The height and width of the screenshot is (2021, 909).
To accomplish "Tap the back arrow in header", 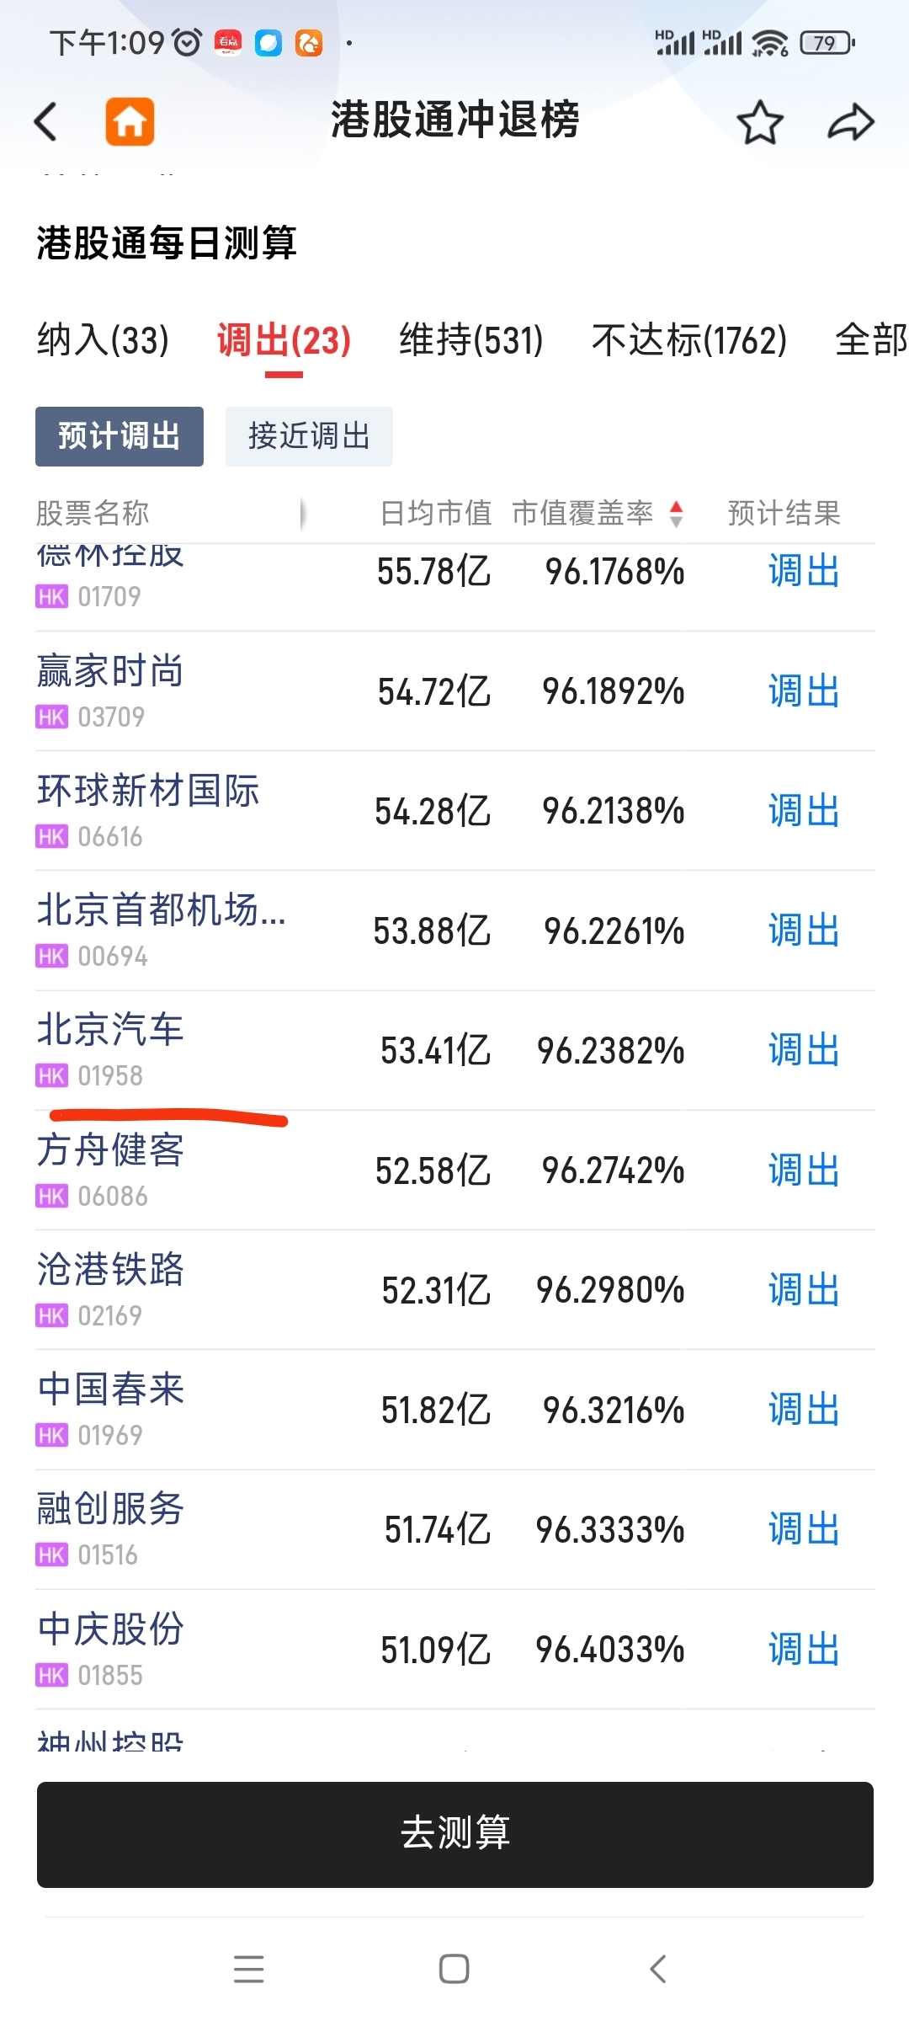I will point(45,121).
